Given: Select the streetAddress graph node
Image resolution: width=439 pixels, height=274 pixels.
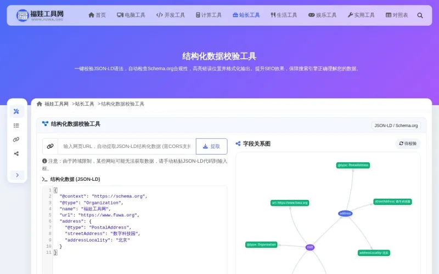Looking at the screenshot, I should tap(392, 202).
